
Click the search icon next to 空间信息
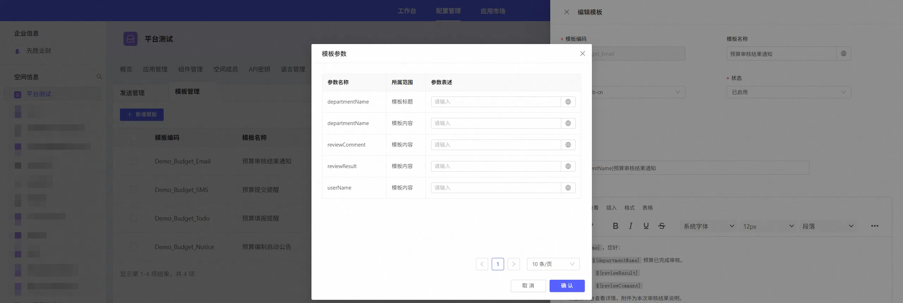(99, 77)
